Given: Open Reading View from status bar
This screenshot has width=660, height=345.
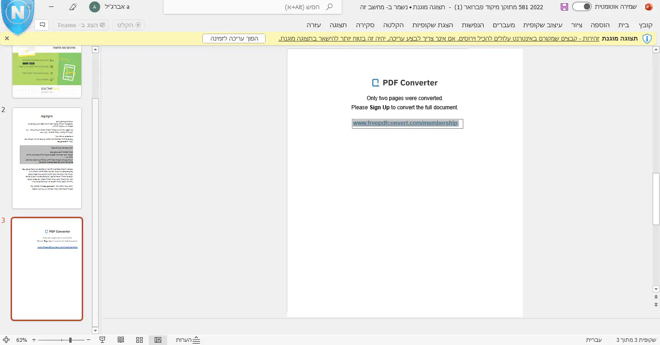Looking at the screenshot, I should [x=121, y=340].
